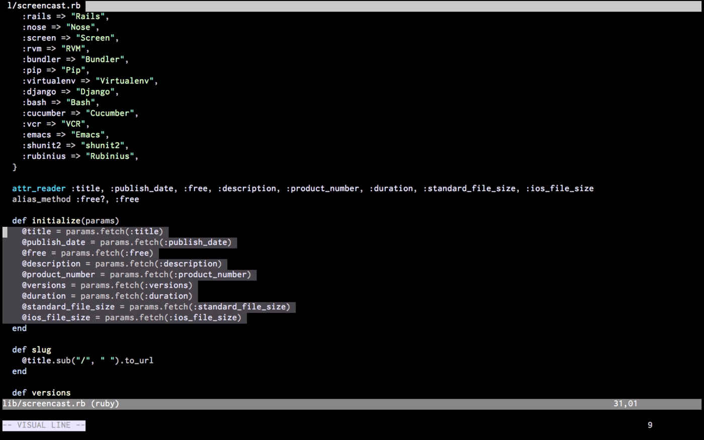Click the @title = params.fetch(:title) line
This screenshot has height=440, width=704.
click(x=93, y=231)
